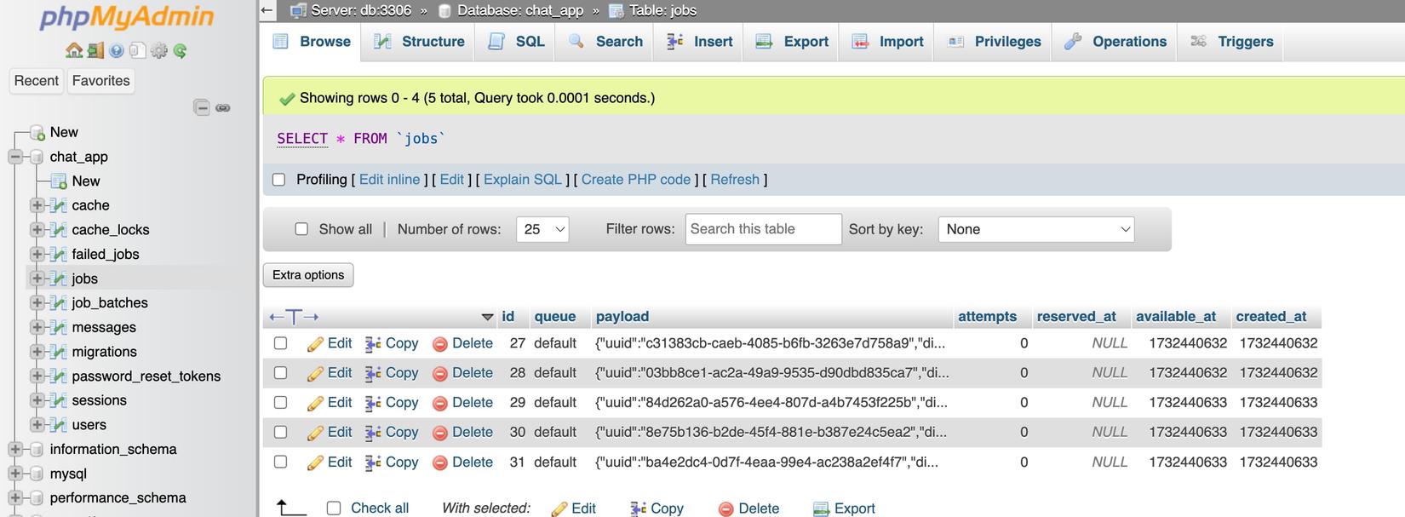Click the left arrow hide panel icon
This screenshot has width=1405, height=517.
tap(267, 10)
